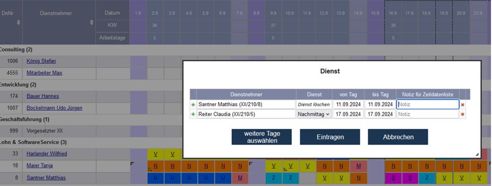
Task: Select the blue U shift on 2.9 for Santner Matthias
Action: (155, 178)
